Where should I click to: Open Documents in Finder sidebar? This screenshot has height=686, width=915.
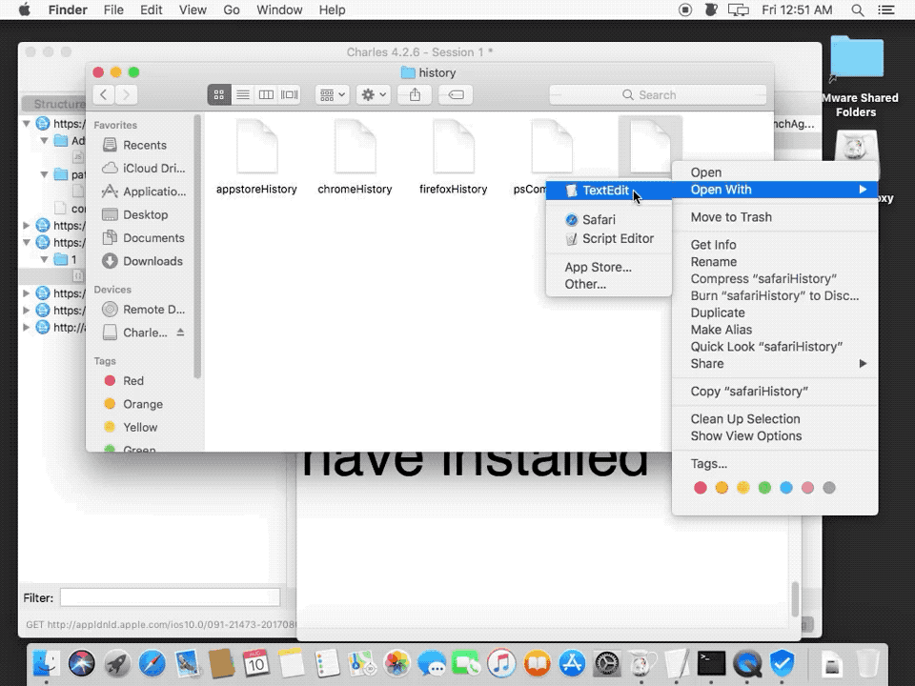pyautogui.click(x=142, y=238)
